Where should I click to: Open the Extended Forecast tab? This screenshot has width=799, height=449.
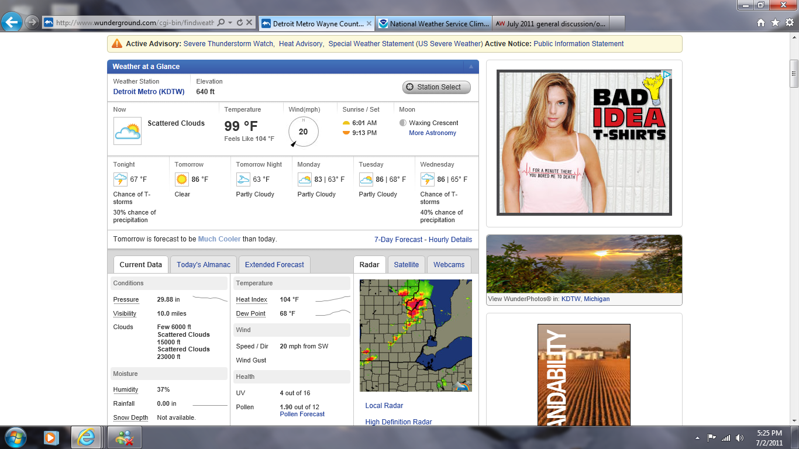pyautogui.click(x=274, y=265)
